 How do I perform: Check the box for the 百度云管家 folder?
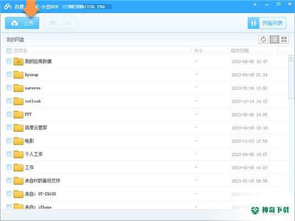(x=9, y=127)
